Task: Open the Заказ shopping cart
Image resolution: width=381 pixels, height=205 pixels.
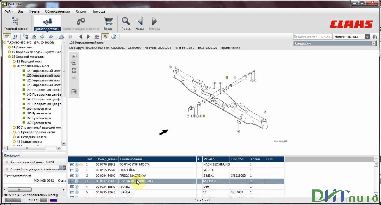Action: [x=108, y=23]
